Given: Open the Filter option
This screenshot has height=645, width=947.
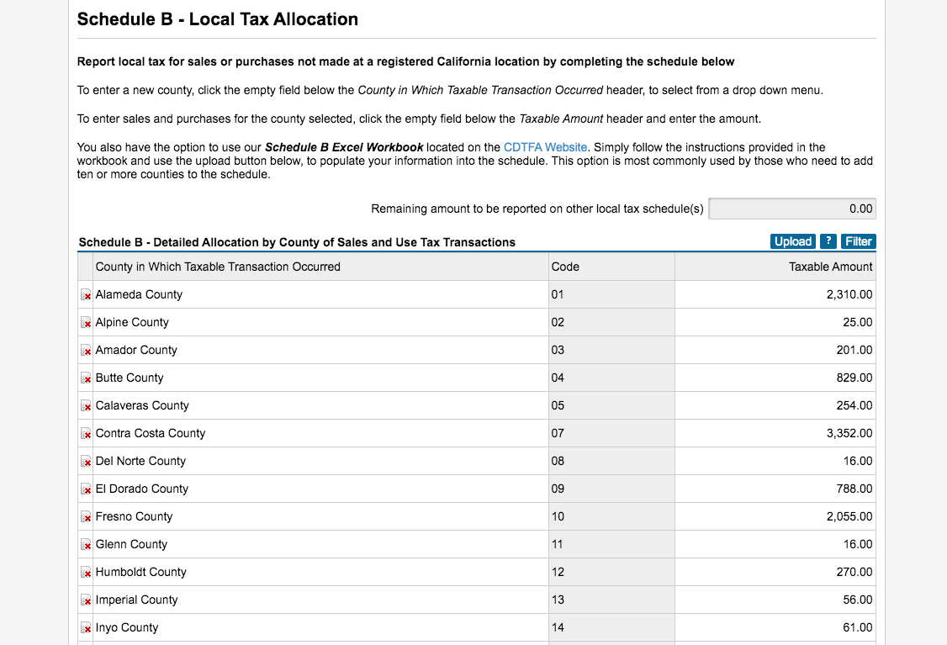Looking at the screenshot, I should click(x=858, y=241).
